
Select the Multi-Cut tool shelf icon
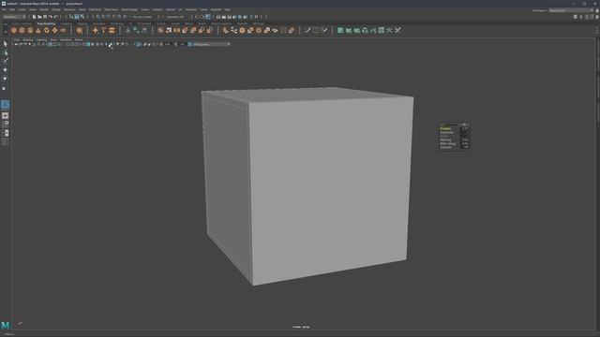pos(307,30)
